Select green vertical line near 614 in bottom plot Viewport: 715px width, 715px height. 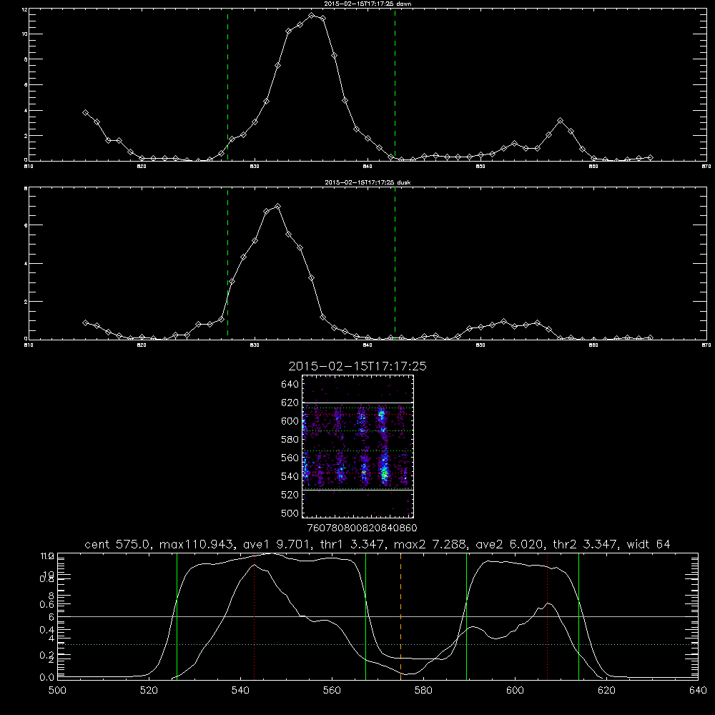(x=578, y=616)
